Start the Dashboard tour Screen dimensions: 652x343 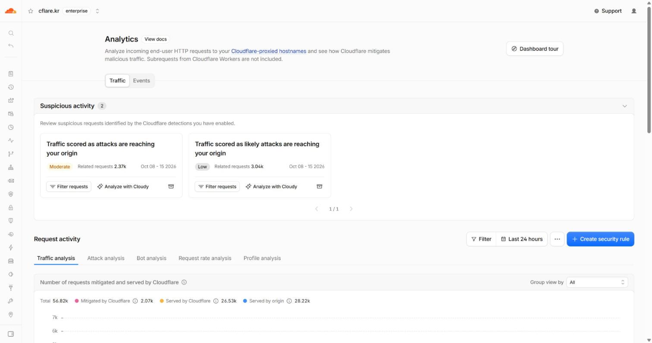[x=535, y=49]
